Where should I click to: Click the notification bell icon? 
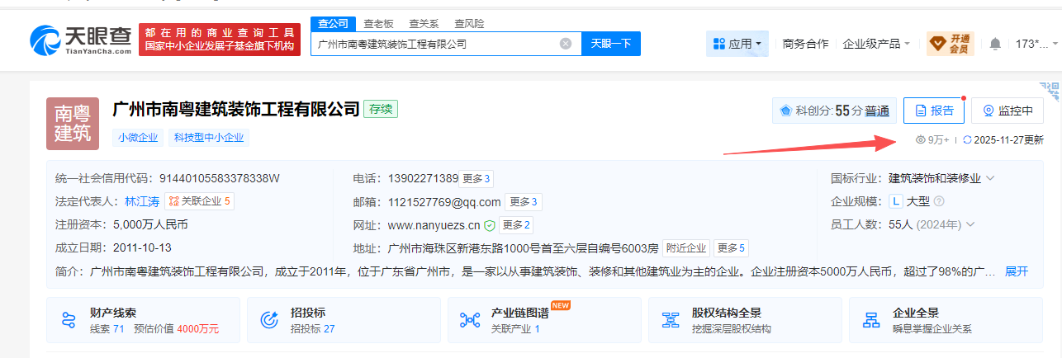click(x=995, y=44)
